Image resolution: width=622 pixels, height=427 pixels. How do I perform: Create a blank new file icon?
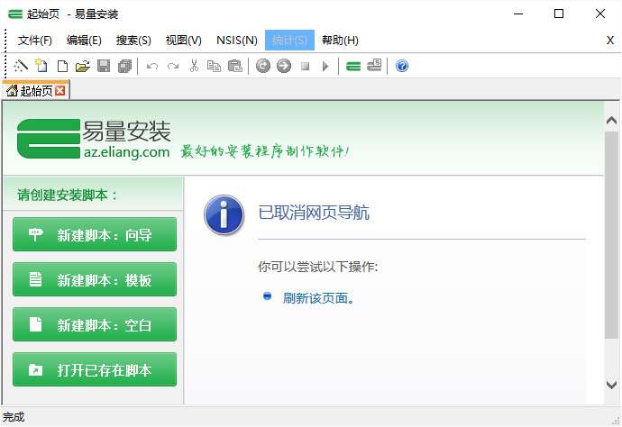62,66
